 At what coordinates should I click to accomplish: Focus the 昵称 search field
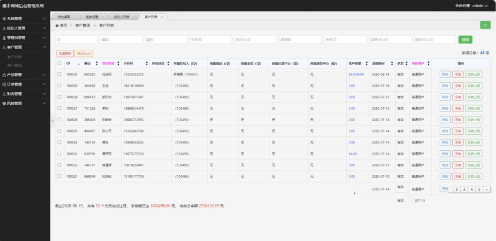click(x=166, y=40)
